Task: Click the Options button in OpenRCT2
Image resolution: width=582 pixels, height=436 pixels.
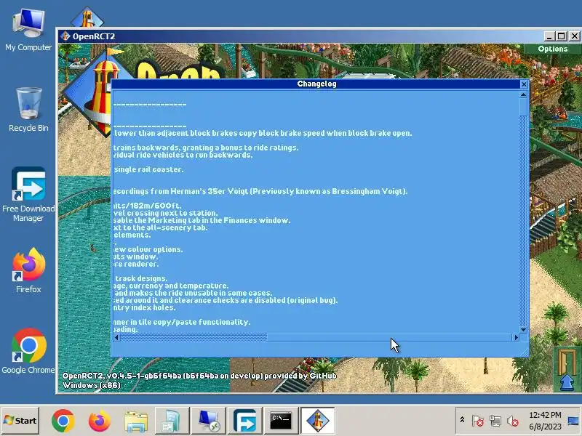Action: pyautogui.click(x=552, y=49)
